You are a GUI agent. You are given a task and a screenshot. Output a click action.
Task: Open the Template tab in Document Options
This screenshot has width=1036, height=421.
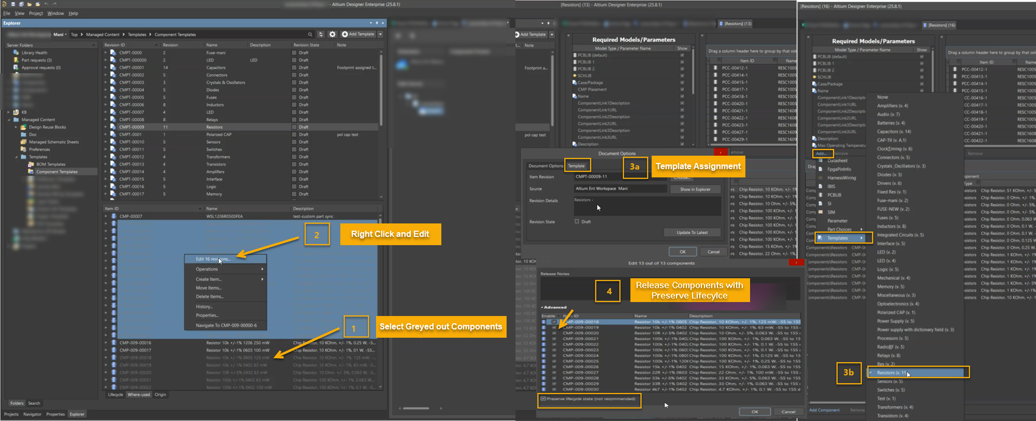coord(577,166)
